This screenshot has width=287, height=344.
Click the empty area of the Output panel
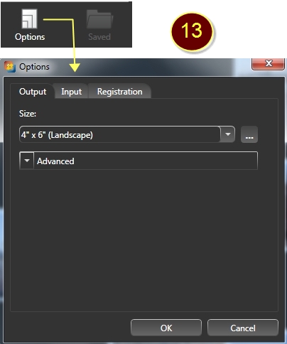(144, 240)
